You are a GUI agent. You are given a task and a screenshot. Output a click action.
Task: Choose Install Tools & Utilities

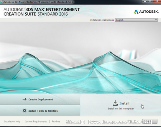click(40, 110)
